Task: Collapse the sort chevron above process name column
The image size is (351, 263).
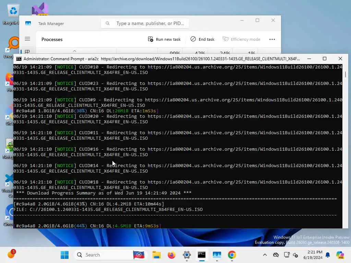Action: tap(74, 51)
